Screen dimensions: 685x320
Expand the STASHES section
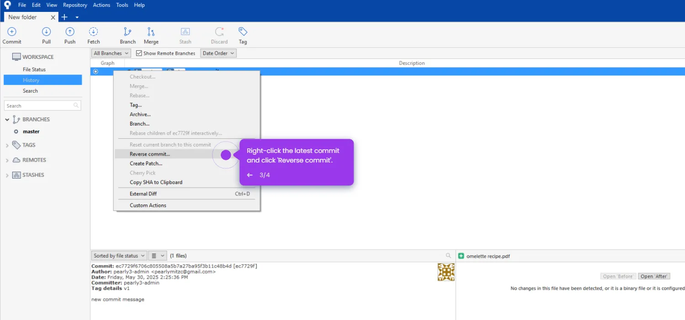(x=7, y=175)
